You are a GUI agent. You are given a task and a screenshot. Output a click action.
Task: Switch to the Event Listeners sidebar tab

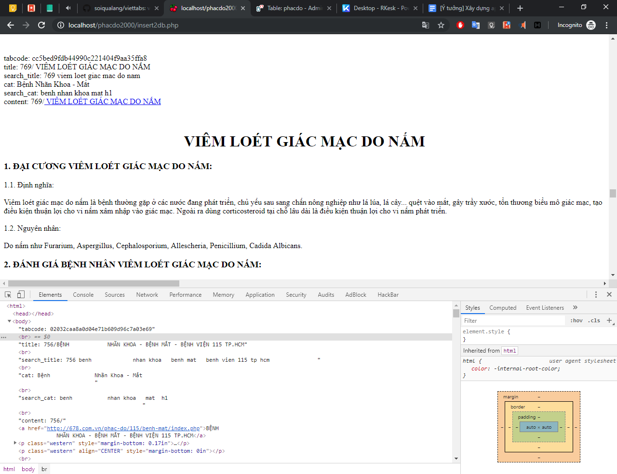[x=545, y=308]
